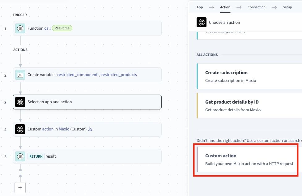Open the Action tab
The height and width of the screenshot is (196, 302).
(x=225, y=7)
